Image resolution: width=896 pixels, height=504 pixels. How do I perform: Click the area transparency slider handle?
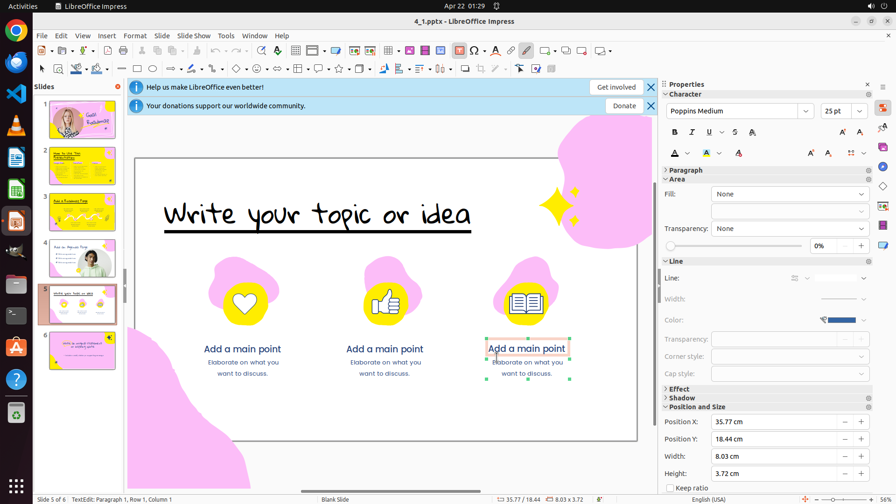[x=671, y=246]
